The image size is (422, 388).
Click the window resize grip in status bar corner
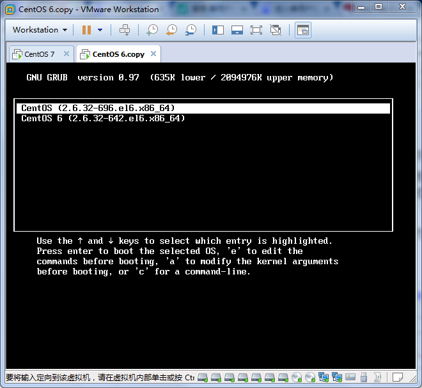coord(412,378)
